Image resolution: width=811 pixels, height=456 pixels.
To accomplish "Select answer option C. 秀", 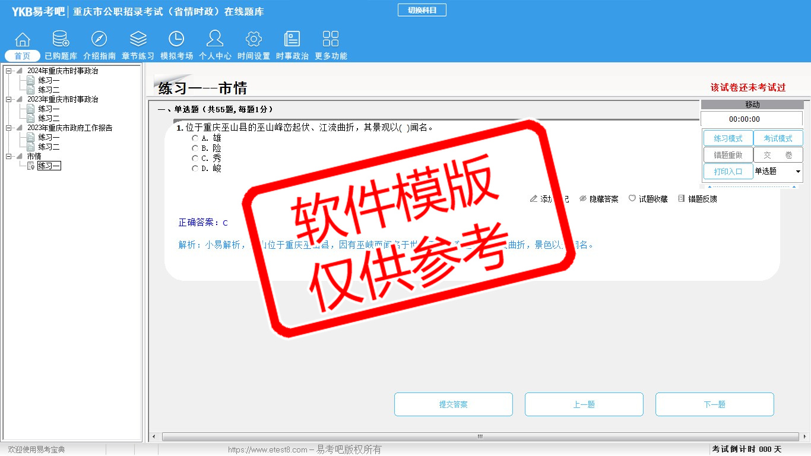I will (x=195, y=159).
